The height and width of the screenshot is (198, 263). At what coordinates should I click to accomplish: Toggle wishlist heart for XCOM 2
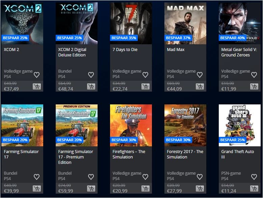37,75
